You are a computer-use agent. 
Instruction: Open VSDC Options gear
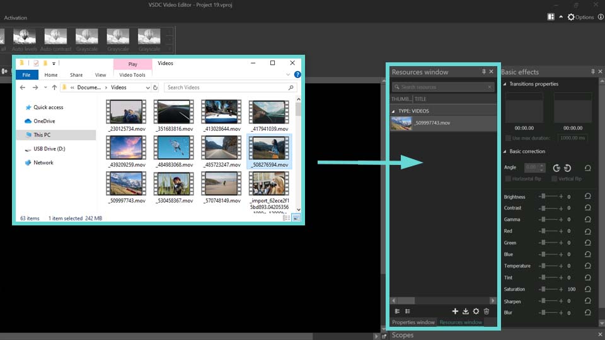pos(571,17)
